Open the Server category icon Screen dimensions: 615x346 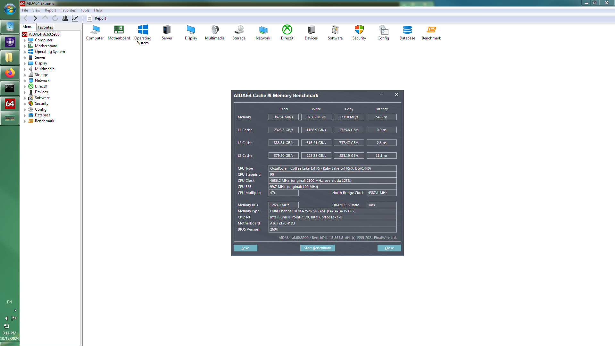coord(167,32)
